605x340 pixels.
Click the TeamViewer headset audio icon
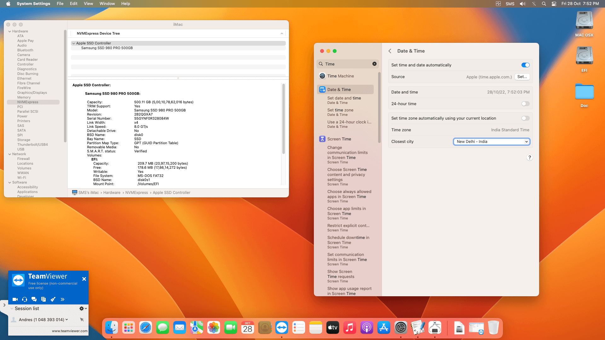pos(25,299)
